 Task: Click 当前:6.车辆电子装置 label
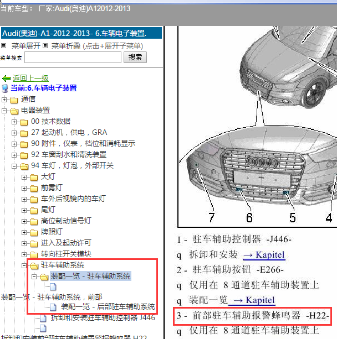pos(44,88)
